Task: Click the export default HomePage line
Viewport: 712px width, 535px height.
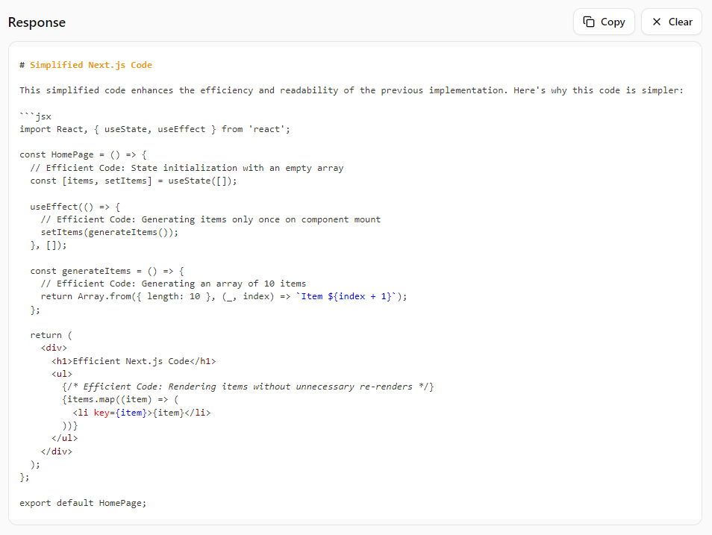Action: [x=83, y=502]
